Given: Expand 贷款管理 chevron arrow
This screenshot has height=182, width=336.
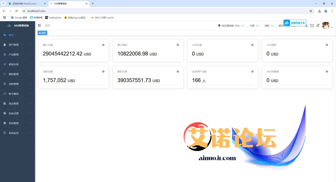Looking at the screenshot, I should tap(30, 84).
